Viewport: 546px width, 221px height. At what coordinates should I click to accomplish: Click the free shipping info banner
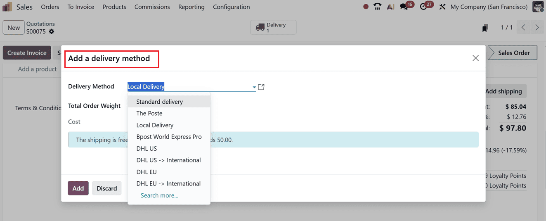[x=273, y=140]
